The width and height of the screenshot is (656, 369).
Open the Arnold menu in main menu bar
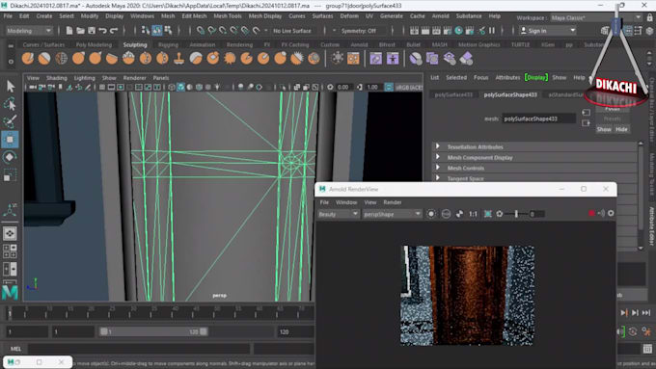point(440,15)
